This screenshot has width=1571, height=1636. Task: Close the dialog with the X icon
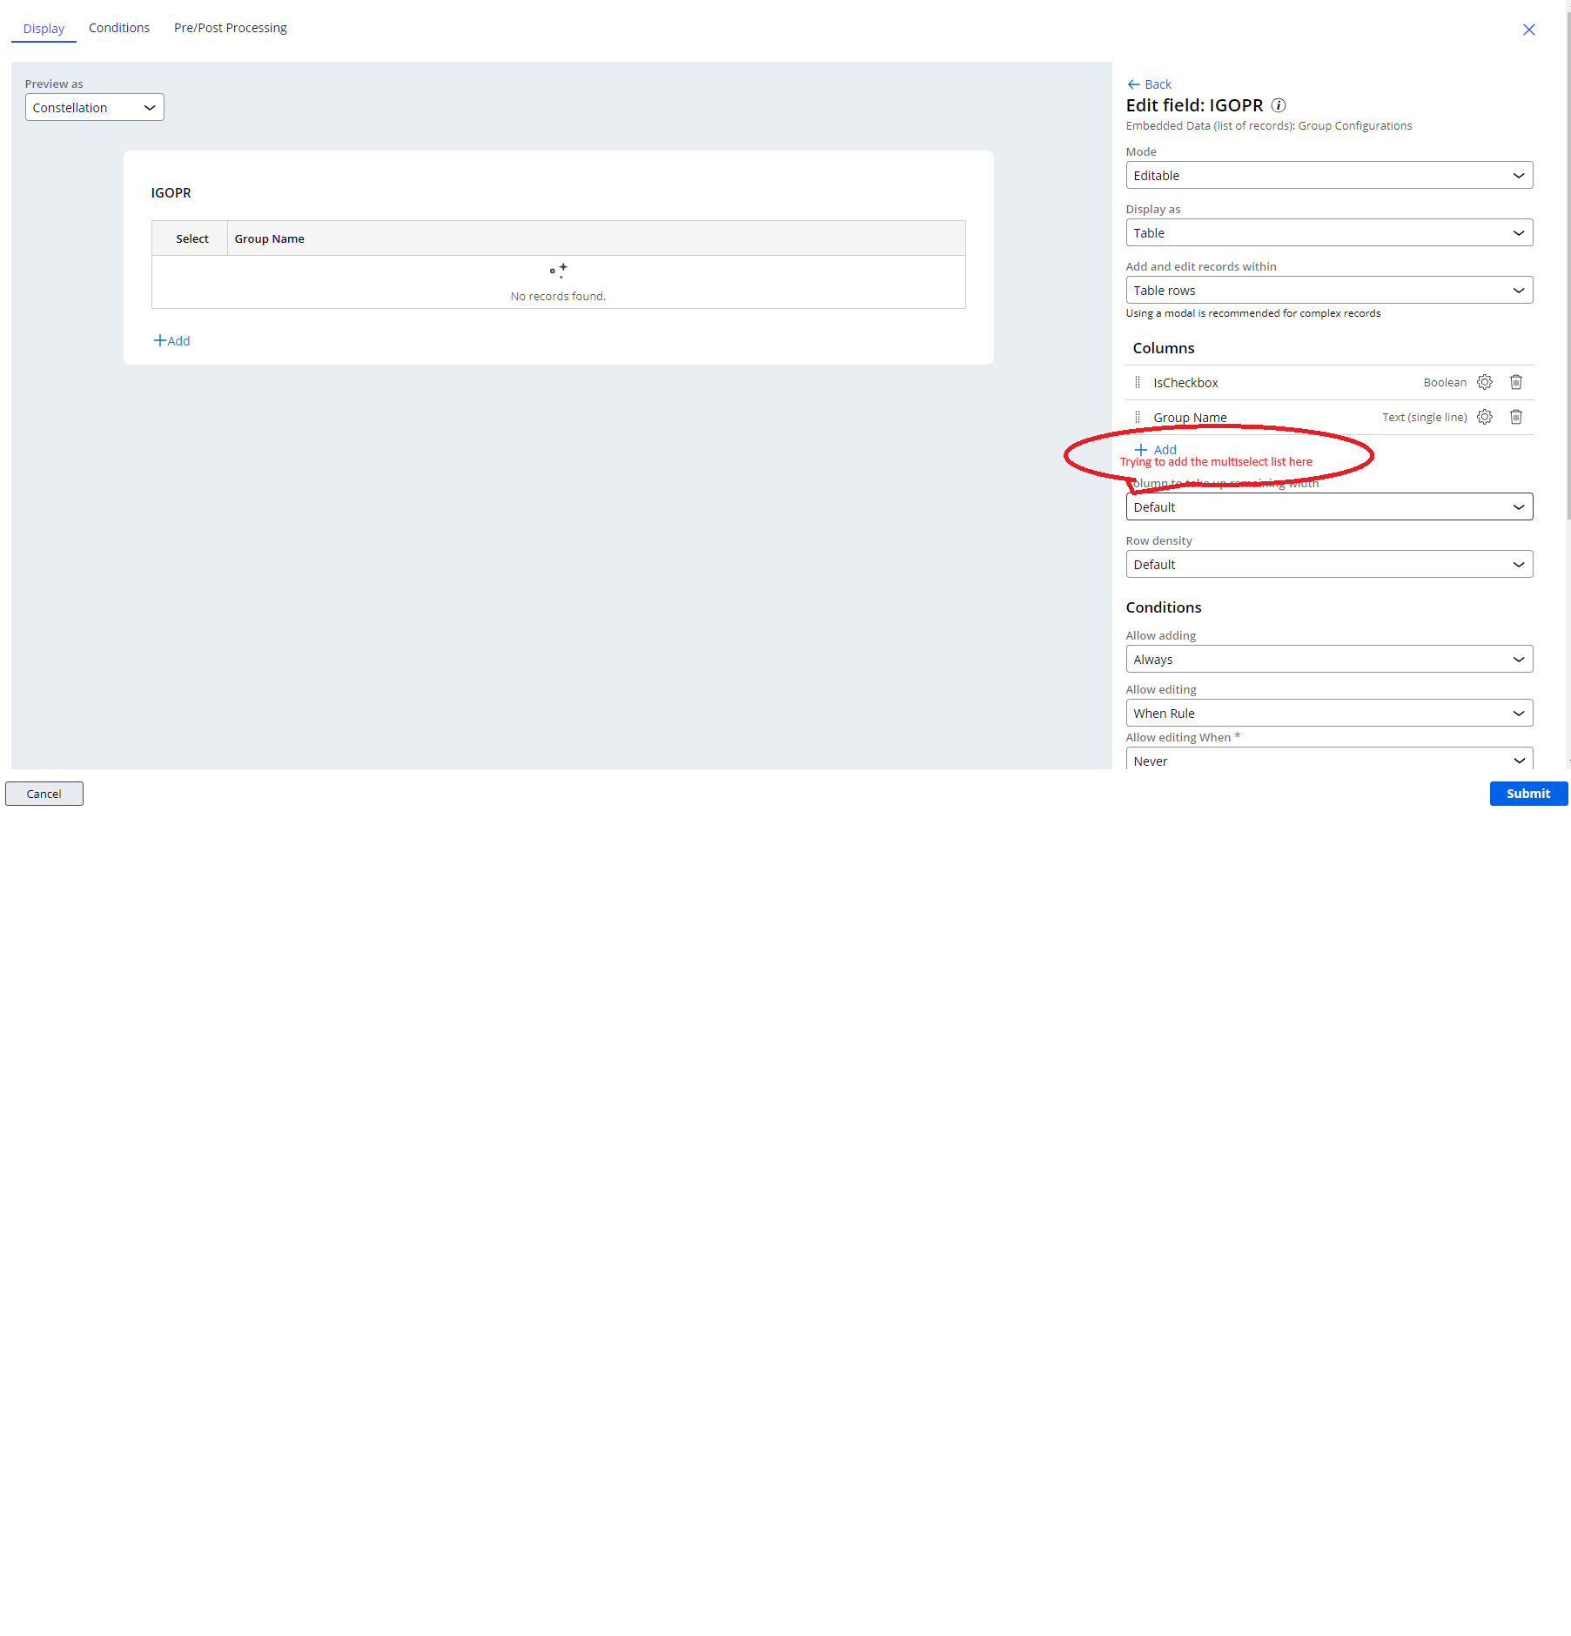tap(1529, 30)
